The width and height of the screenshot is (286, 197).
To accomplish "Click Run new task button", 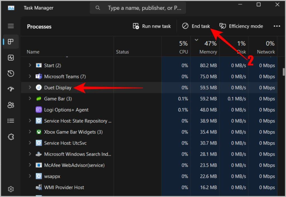I will [x=152, y=26].
